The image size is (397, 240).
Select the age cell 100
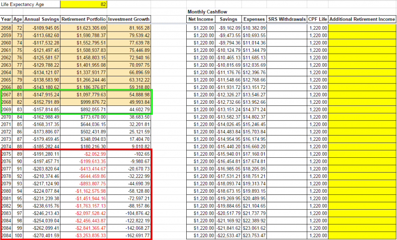pyautogui.click(x=18, y=236)
